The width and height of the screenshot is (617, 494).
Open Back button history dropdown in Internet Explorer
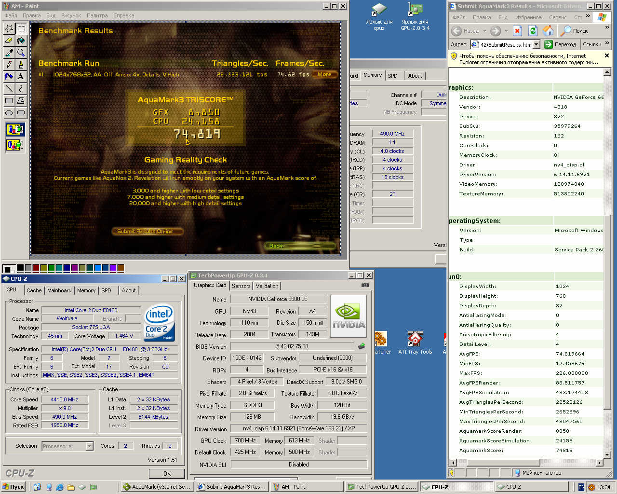[x=484, y=31]
